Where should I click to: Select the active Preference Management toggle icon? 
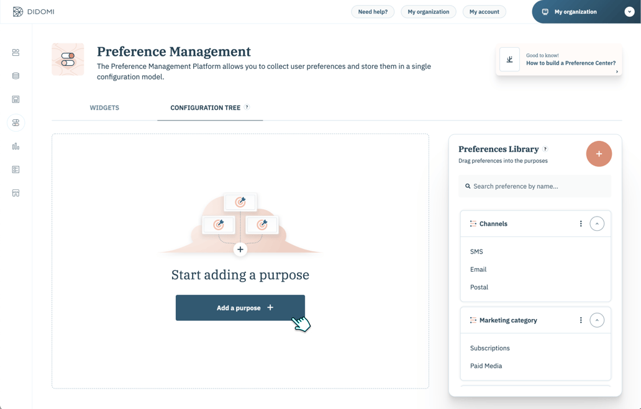16,122
